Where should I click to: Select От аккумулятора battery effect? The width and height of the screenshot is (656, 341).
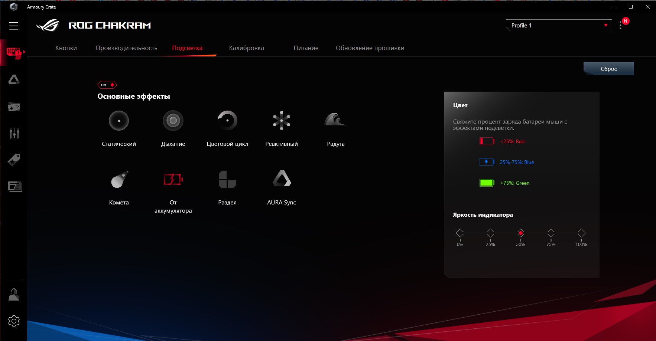[x=173, y=179]
